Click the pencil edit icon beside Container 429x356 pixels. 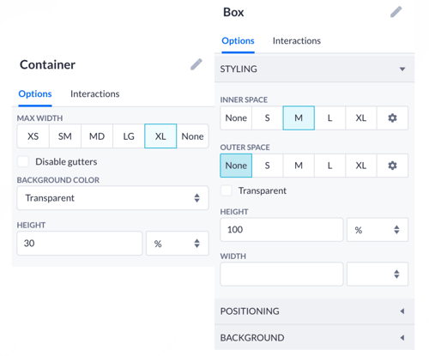196,64
